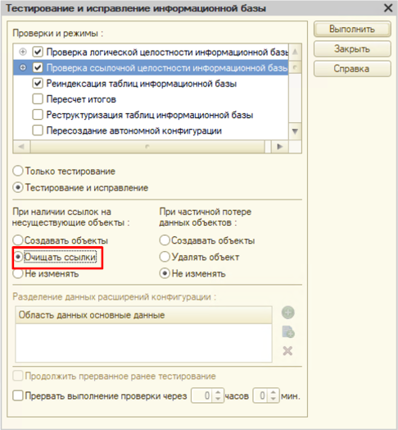Viewport: 398px width, 430px height.
Task: Select the Только тестирование radio button
Action: 18,172
